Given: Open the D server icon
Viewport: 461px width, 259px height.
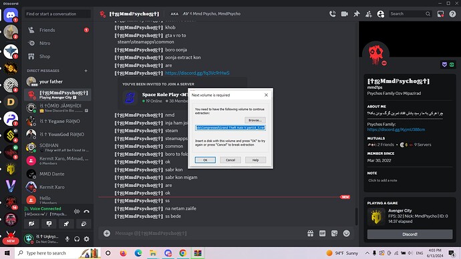Looking at the screenshot, I should pos(11,102).
